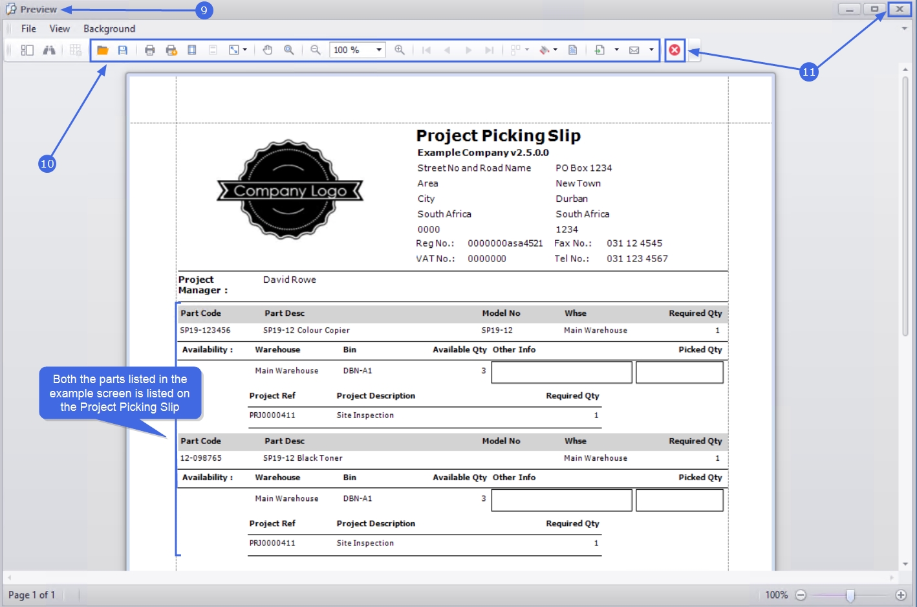Expand the Export document dropdown arrow
The image size is (917, 607).
[616, 50]
